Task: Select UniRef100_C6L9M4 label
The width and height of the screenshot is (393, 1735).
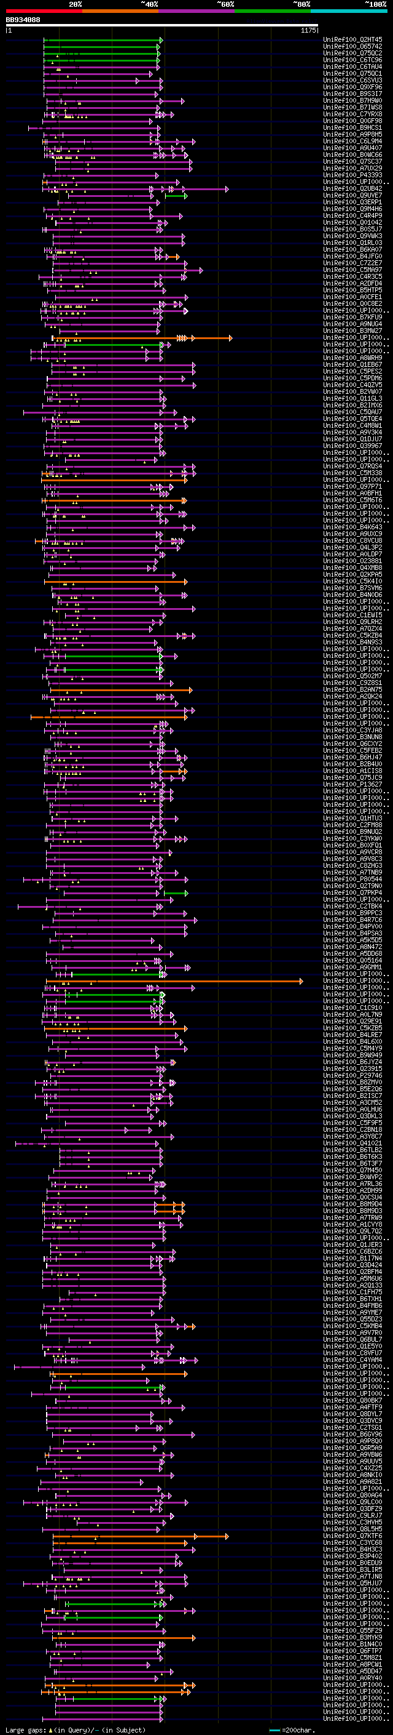Action: 352,142
